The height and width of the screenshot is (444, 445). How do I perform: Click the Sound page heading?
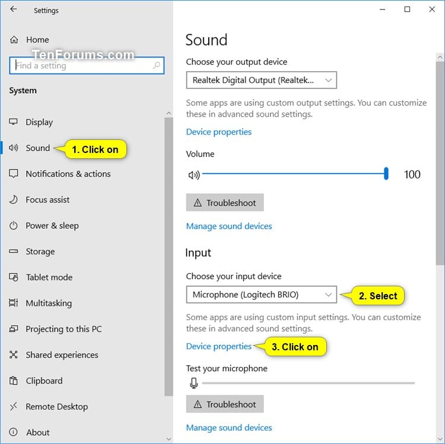tap(206, 40)
